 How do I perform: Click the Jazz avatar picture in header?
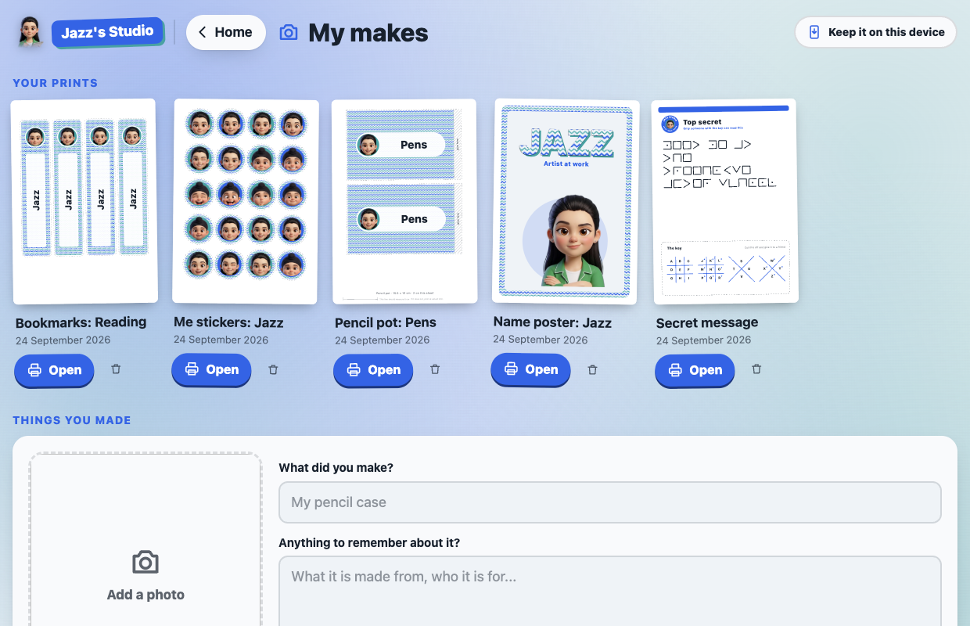coord(30,32)
